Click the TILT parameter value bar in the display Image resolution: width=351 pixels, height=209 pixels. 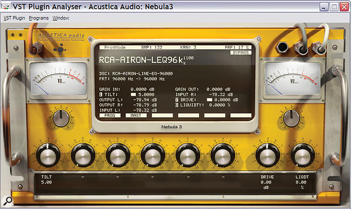click(x=134, y=95)
